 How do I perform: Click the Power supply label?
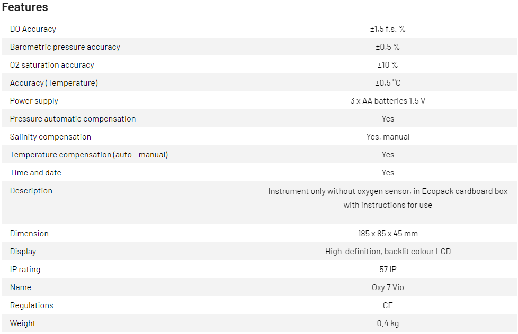pos(34,101)
